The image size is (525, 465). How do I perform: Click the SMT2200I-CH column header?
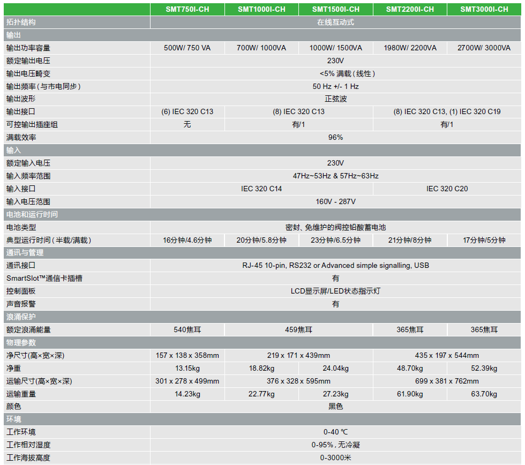pos(410,9)
